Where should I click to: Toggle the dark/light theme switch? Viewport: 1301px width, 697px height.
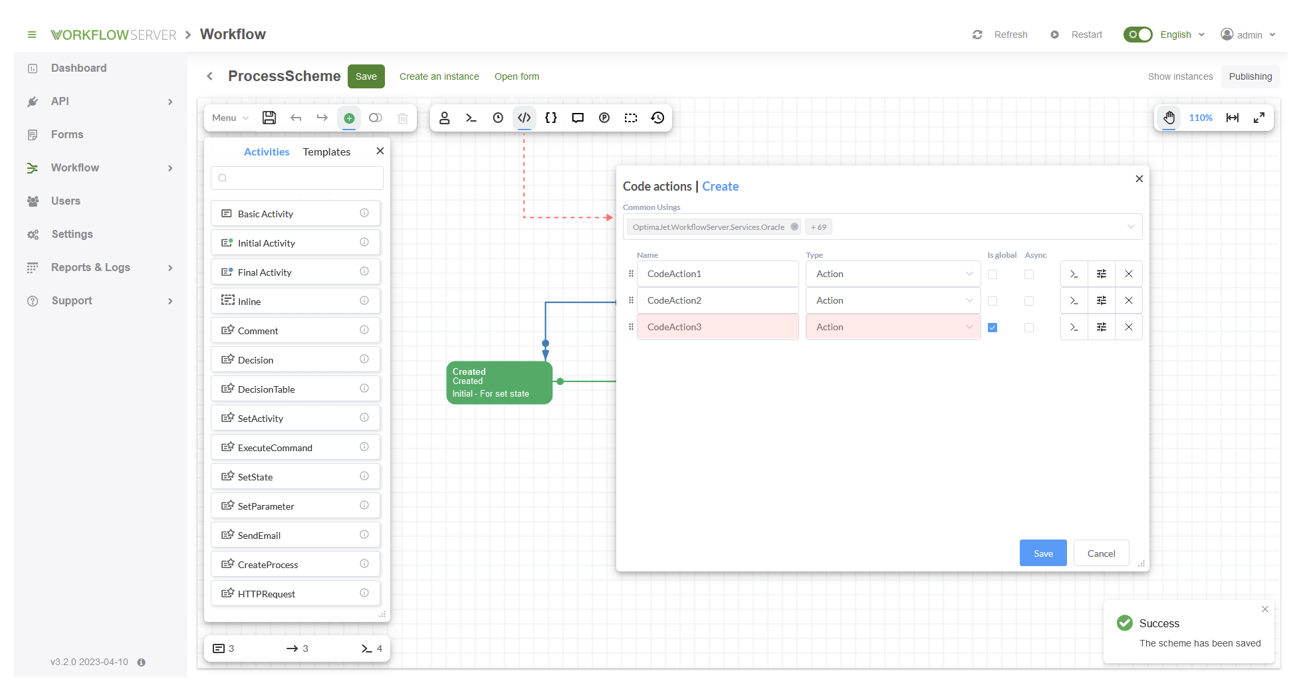[1138, 35]
